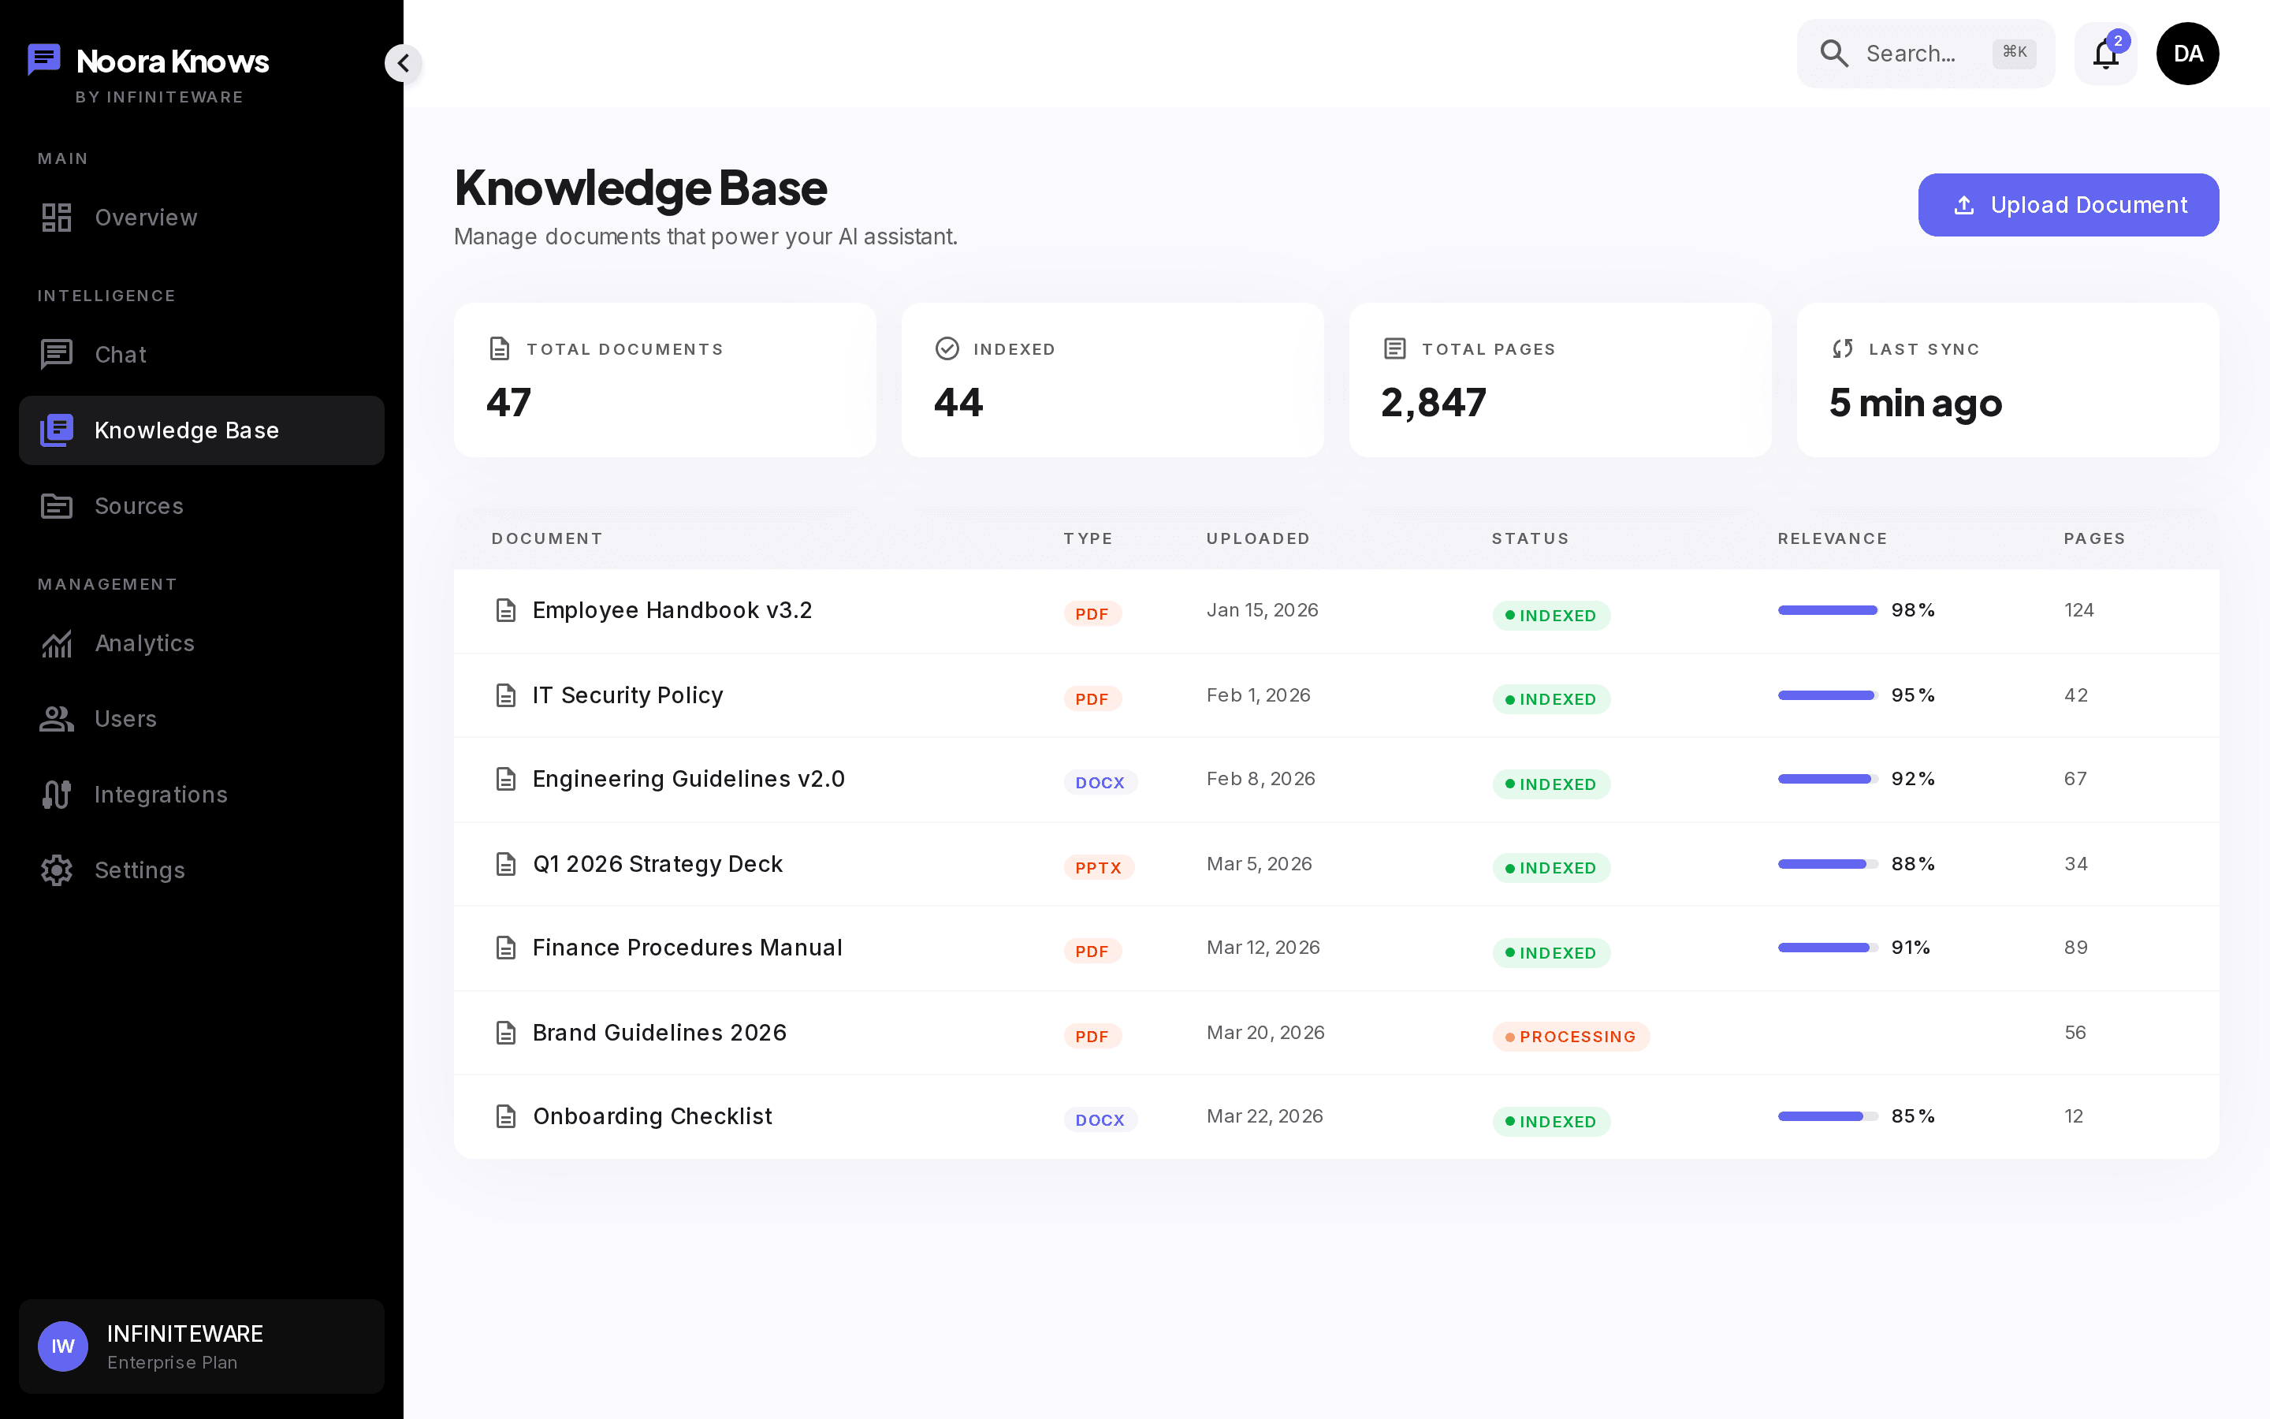The height and width of the screenshot is (1419, 2270).
Task: Click the Total Documents card icon
Action: tap(500, 349)
